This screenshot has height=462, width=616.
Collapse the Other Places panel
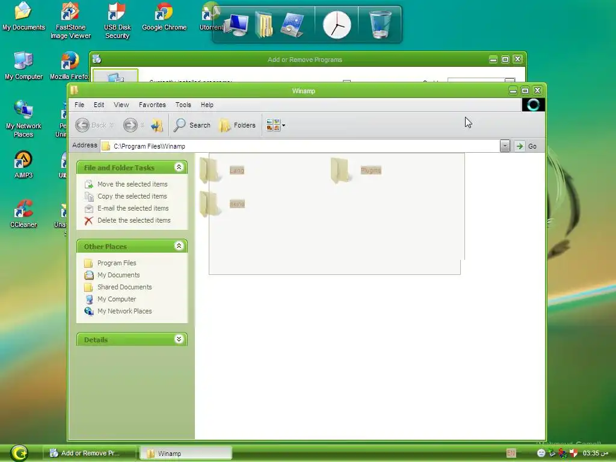(179, 246)
